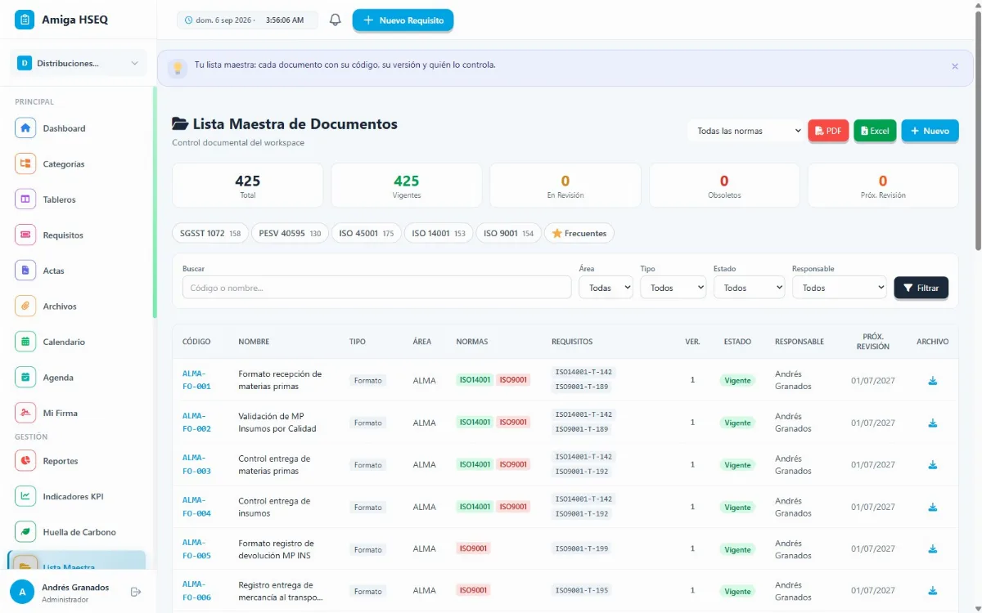Click the Total 425 stat card

[x=247, y=186]
